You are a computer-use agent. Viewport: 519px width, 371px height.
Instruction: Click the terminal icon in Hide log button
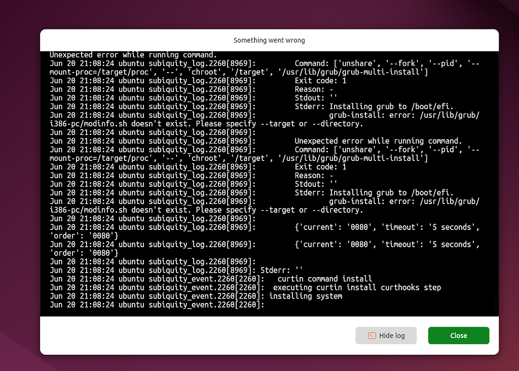(x=372, y=335)
